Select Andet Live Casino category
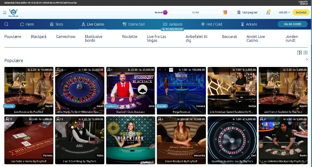 pos(256,38)
